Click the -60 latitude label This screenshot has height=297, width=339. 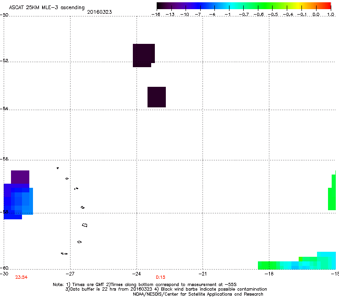pyautogui.click(x=4, y=268)
